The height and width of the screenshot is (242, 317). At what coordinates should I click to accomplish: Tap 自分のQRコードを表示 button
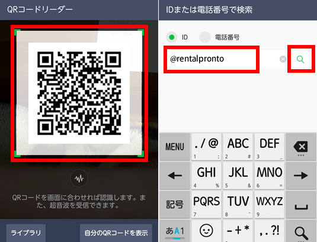[x=116, y=233]
